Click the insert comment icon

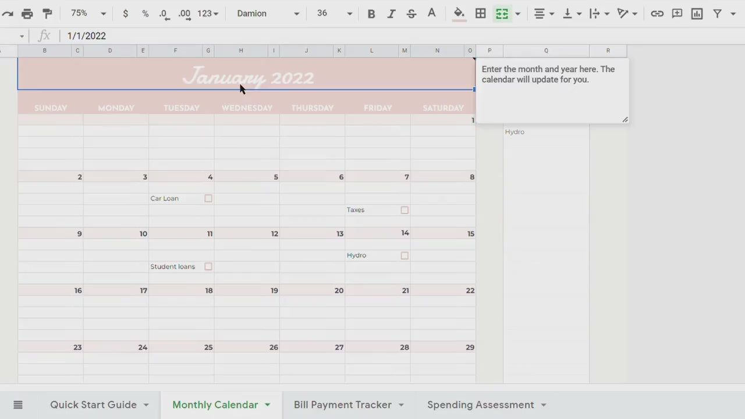(677, 13)
